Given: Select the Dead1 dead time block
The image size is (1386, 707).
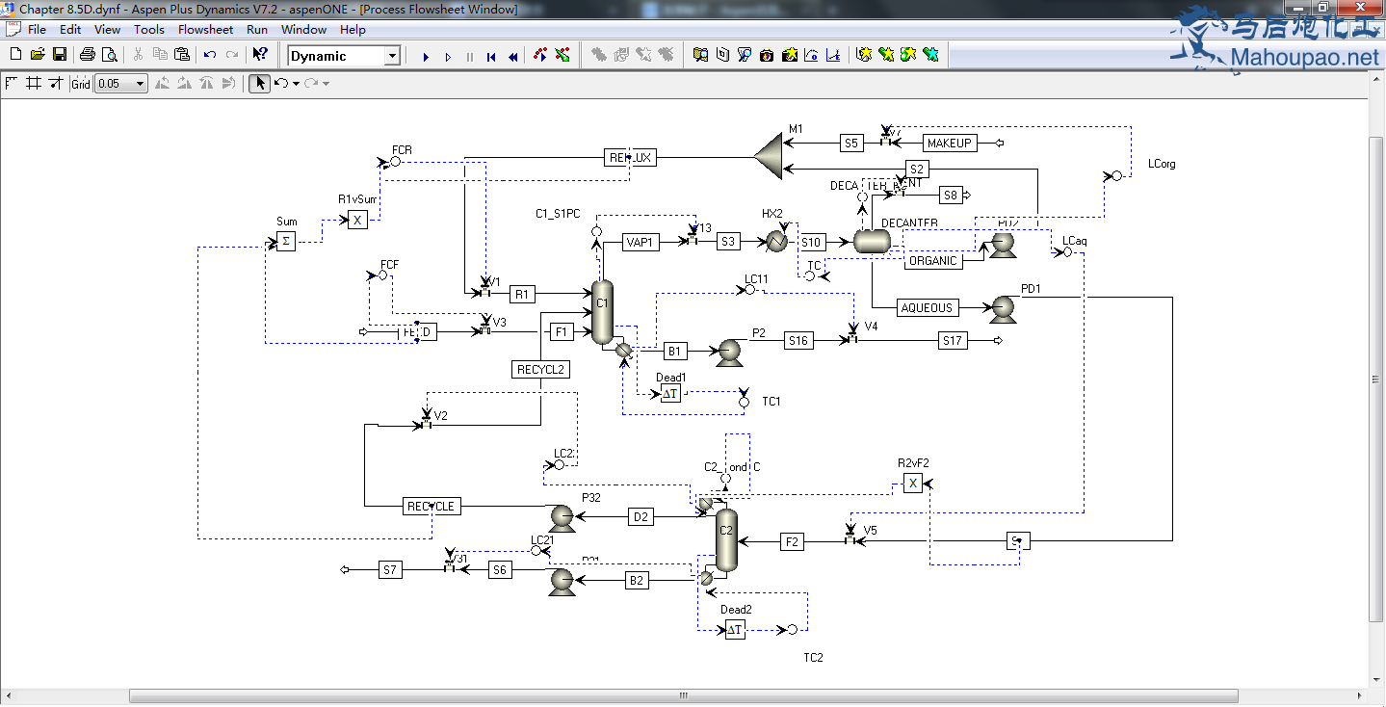Looking at the screenshot, I should [670, 393].
